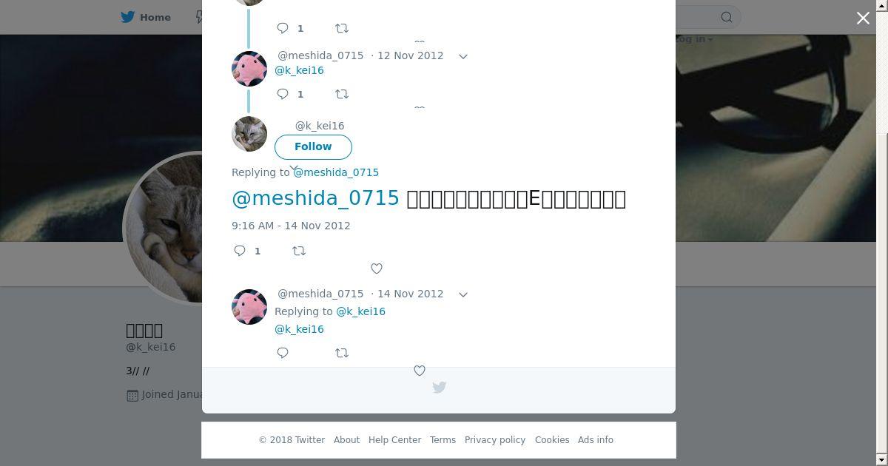Expand the chevron below Follow button
This screenshot has width=888, height=466.
294,169
